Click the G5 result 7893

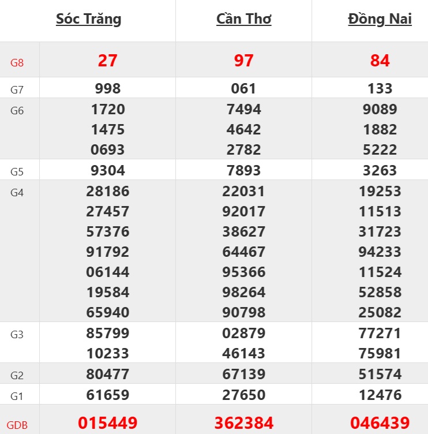244,170
